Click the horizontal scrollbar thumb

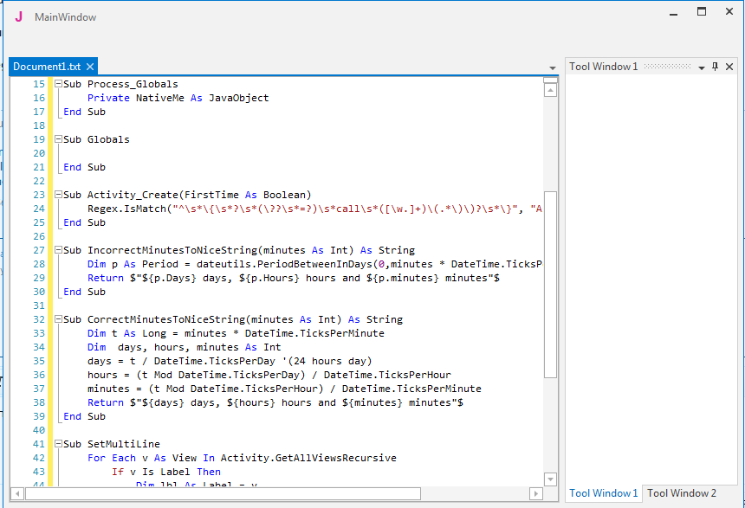pos(223,494)
